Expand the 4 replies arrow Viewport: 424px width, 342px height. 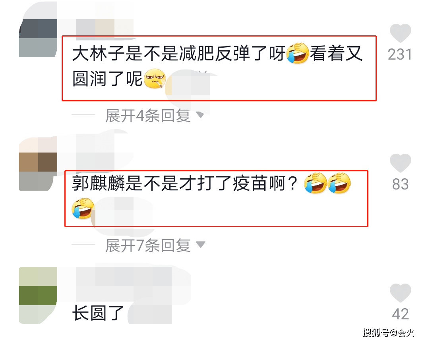[200, 115]
